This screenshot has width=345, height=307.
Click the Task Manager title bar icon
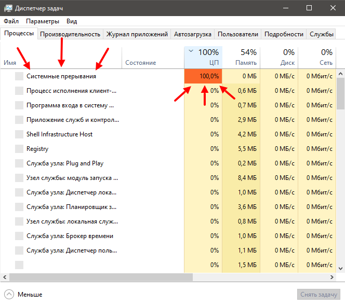[x=8, y=8]
